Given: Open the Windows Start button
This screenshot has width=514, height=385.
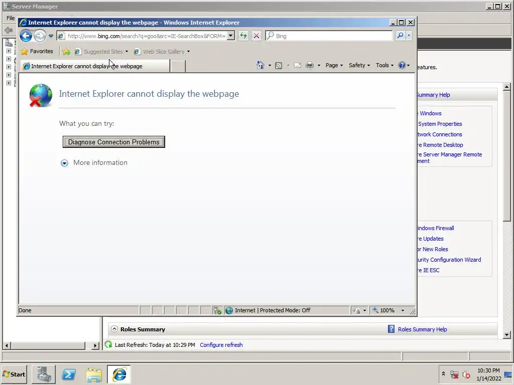Looking at the screenshot, I should pos(14,374).
